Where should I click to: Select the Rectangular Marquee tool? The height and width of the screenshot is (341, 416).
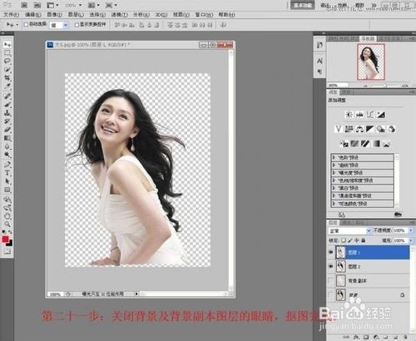coord(7,53)
